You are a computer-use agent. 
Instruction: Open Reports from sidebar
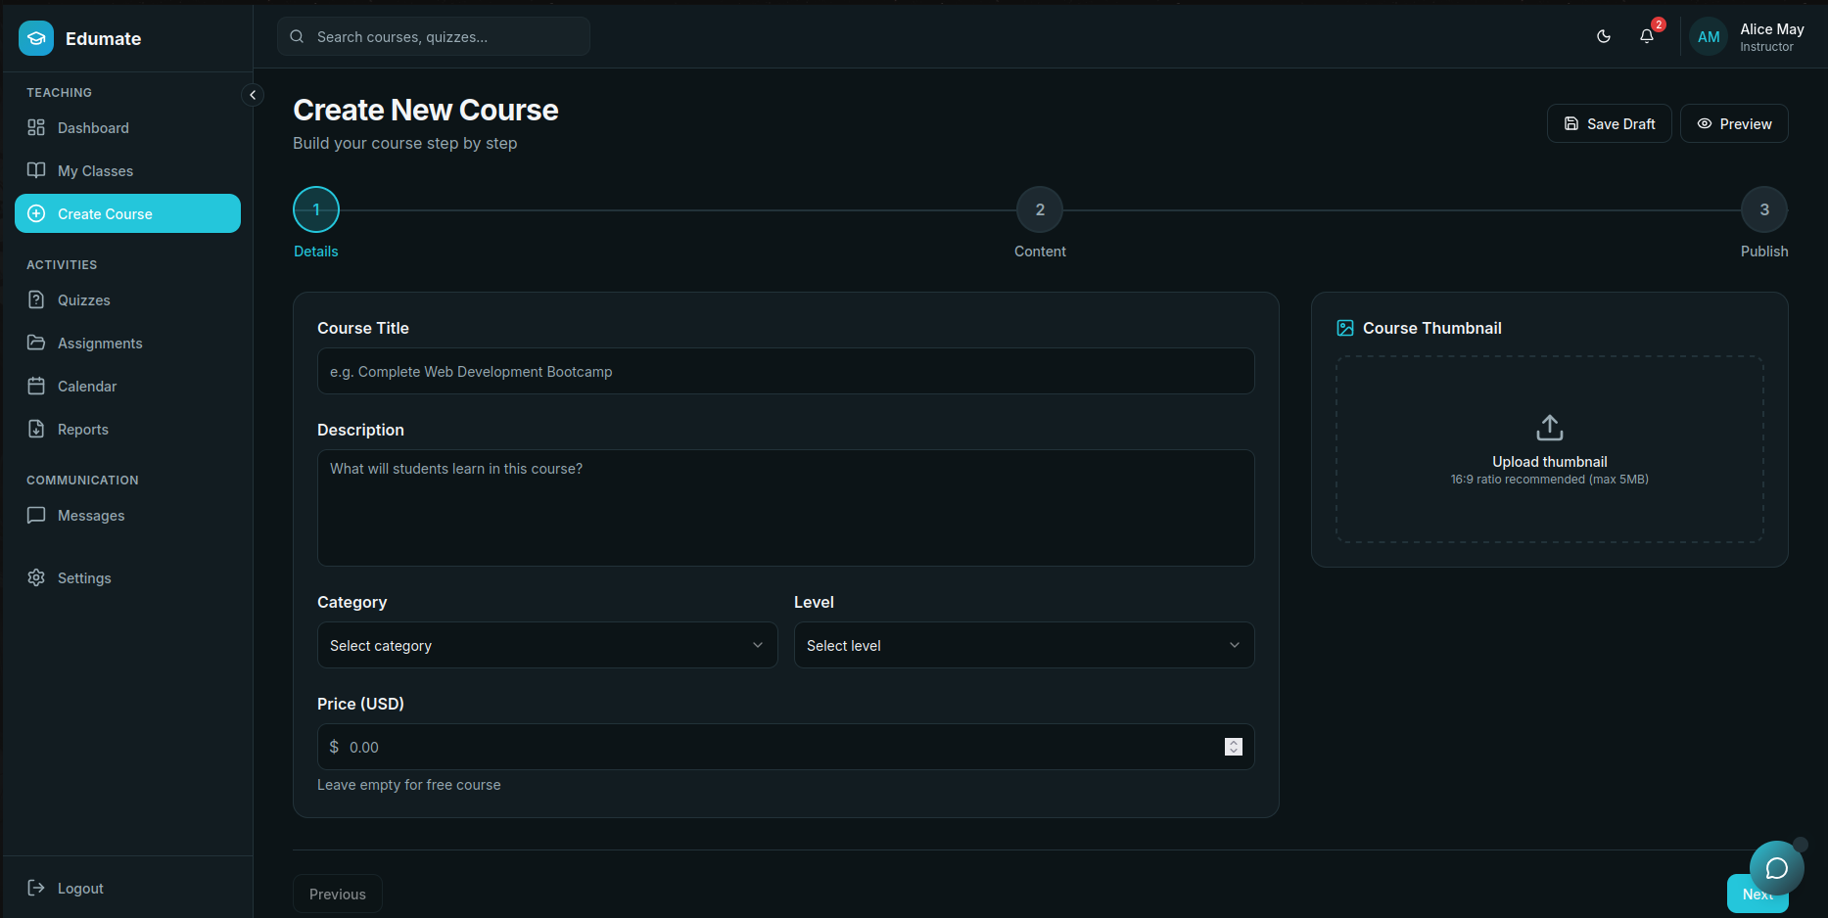[x=127, y=429]
